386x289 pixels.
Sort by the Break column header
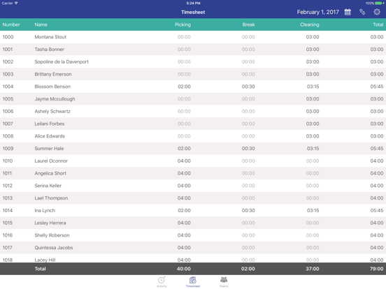point(248,24)
